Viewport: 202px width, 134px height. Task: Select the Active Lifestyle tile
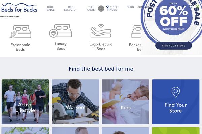tap(25, 102)
